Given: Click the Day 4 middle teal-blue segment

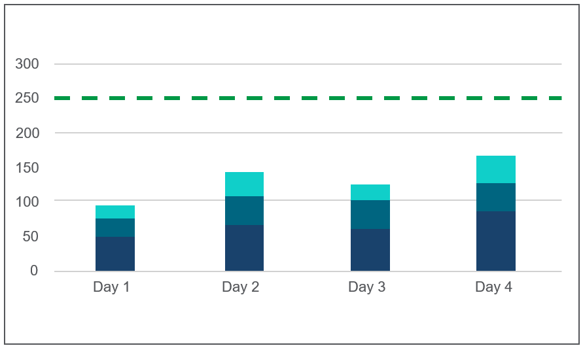Looking at the screenshot, I should click(496, 198).
